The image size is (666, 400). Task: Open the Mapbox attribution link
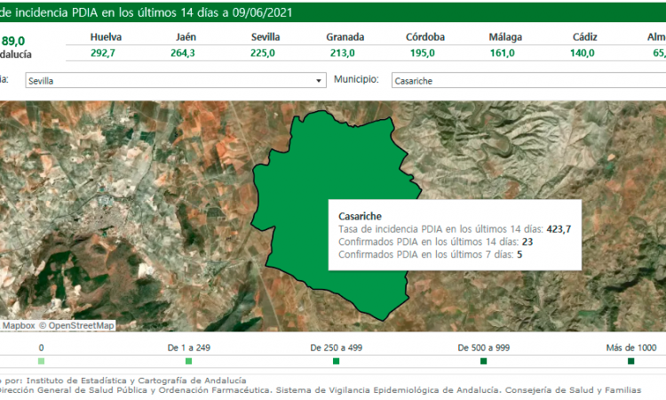[18, 325]
